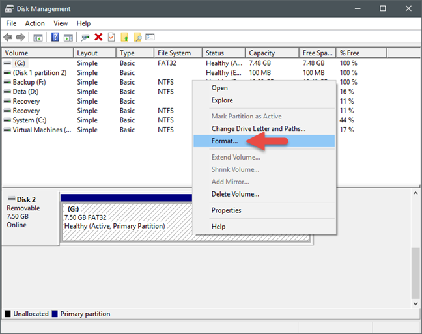Click the disk pane scrollbar up arrow

[x=415, y=193]
